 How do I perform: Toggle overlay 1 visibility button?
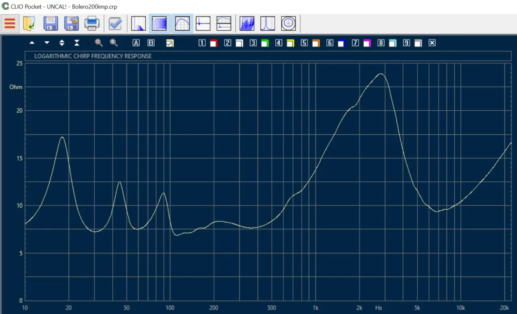[202, 43]
